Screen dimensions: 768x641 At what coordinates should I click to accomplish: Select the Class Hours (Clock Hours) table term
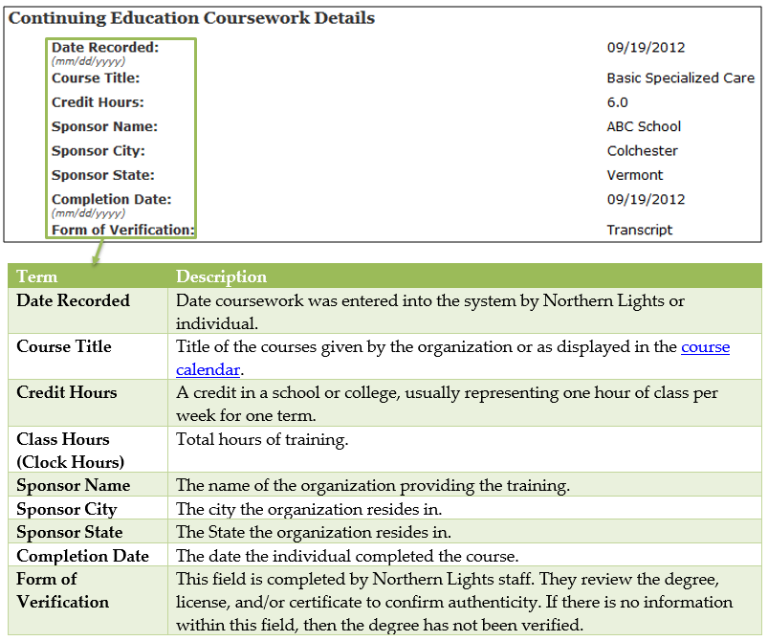(70, 451)
